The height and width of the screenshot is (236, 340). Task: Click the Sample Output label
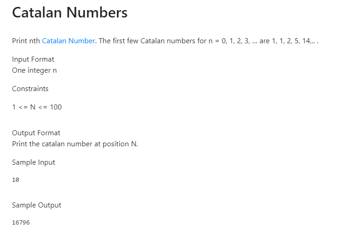(36, 205)
